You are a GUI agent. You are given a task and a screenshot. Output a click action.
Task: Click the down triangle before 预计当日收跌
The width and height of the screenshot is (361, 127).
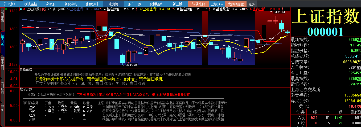[x=117, y=83]
